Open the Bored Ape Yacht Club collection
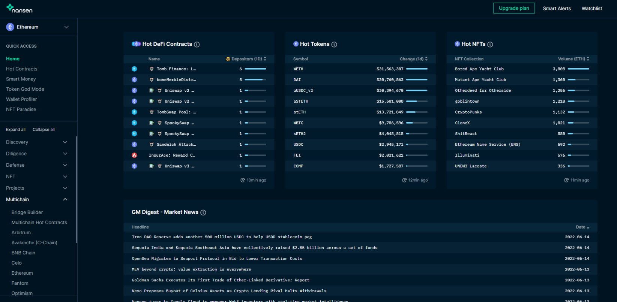617x302 pixels. point(479,69)
